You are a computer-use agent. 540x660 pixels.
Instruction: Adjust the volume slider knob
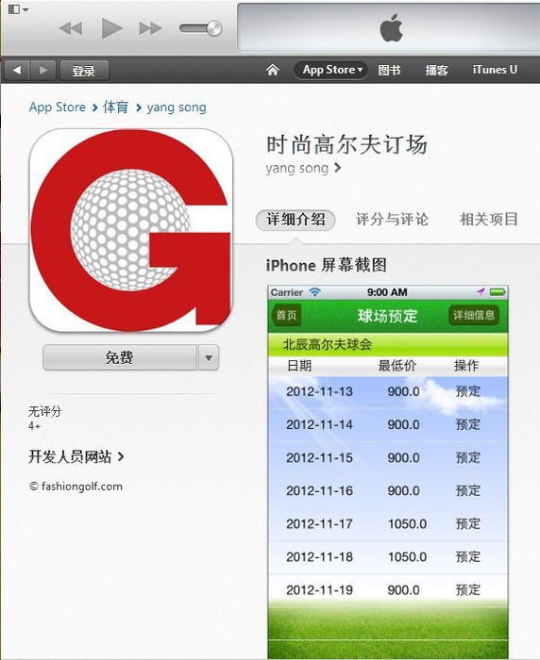point(214,28)
